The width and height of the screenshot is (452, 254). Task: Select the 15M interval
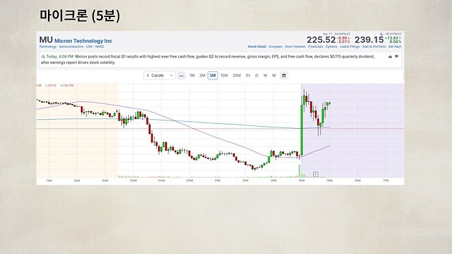pyautogui.click(x=224, y=75)
